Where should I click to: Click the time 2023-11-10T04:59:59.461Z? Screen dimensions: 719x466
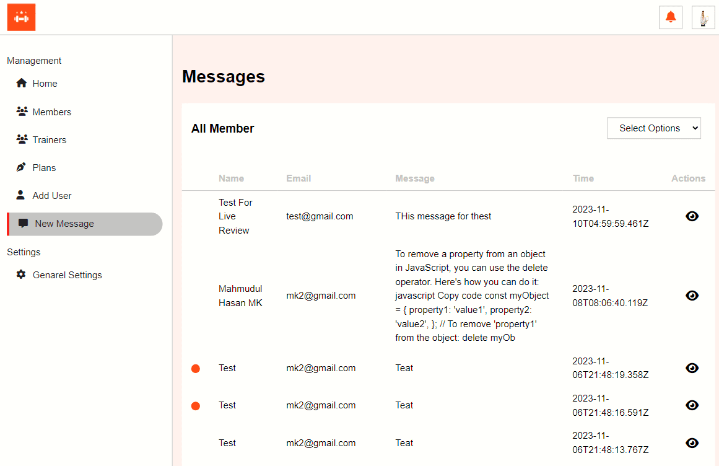click(x=611, y=216)
